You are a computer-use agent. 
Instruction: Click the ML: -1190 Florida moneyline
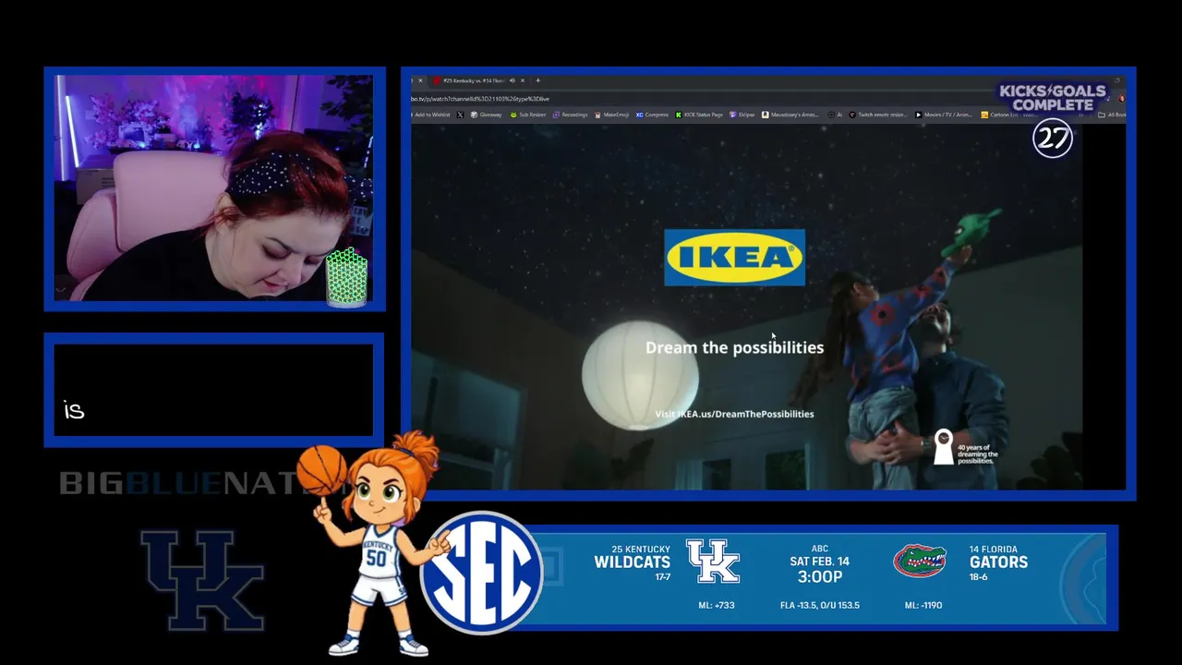pos(923,606)
